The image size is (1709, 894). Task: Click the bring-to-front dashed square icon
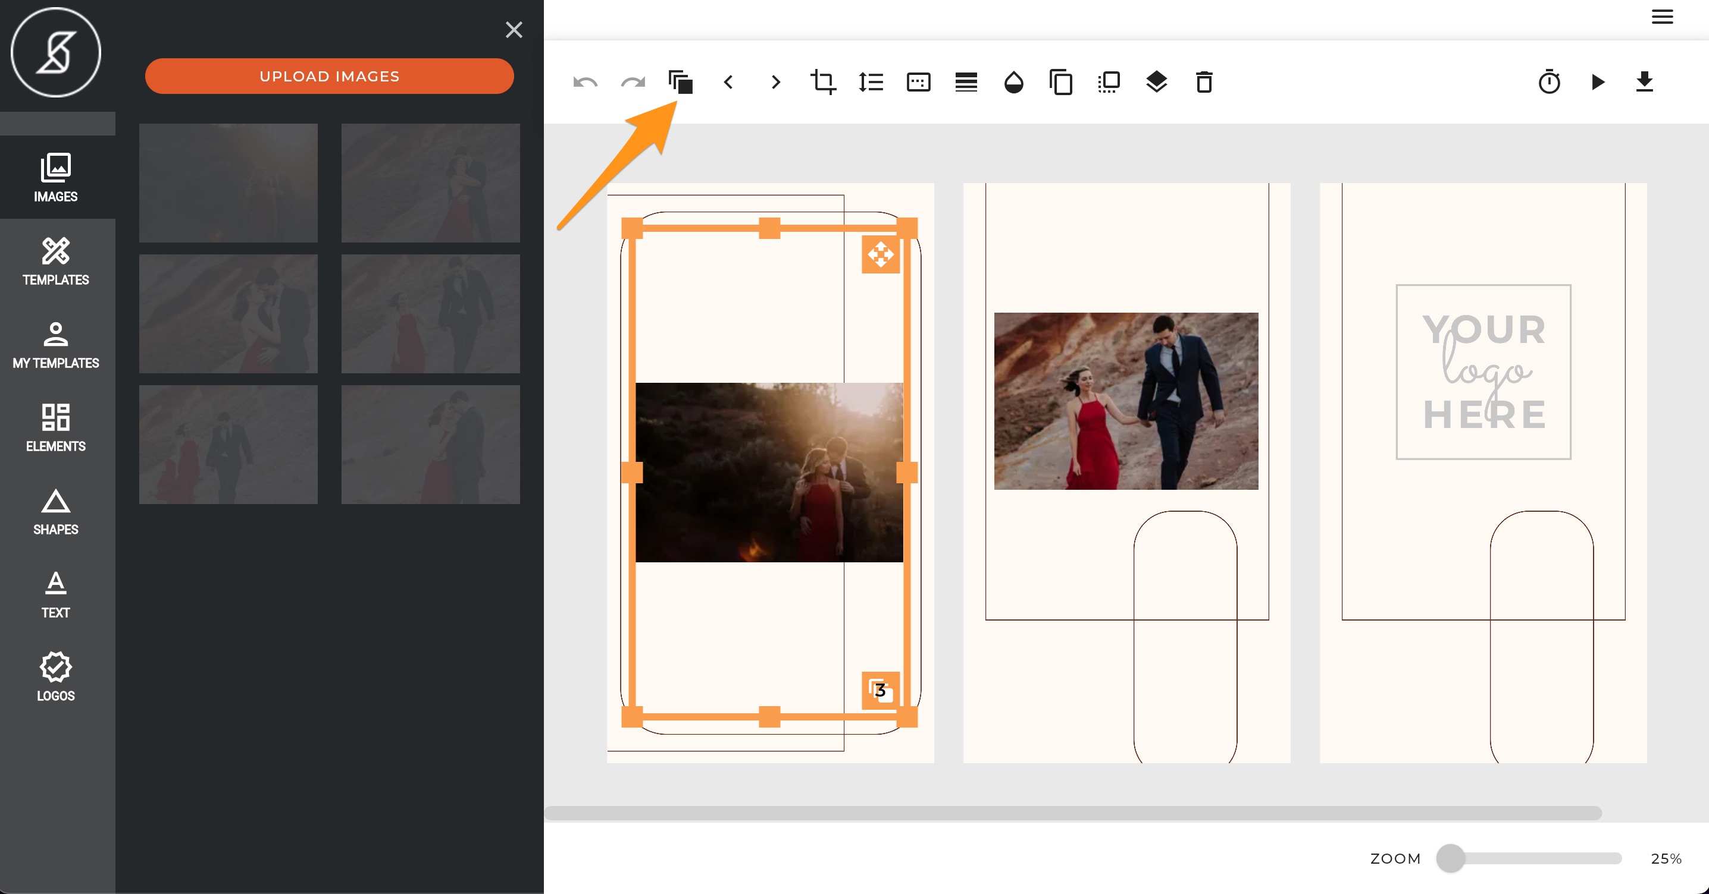[1109, 82]
